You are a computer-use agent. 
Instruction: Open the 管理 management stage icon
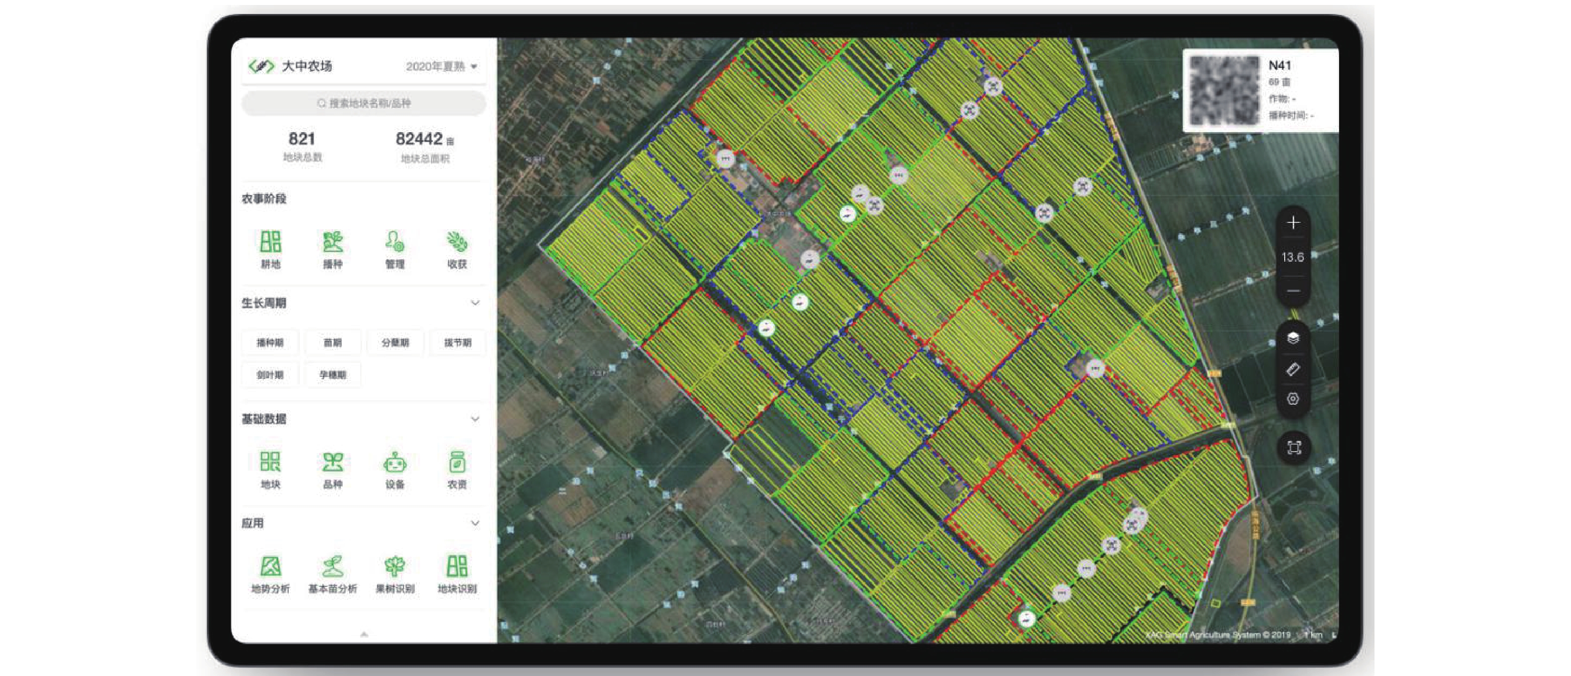click(x=394, y=248)
